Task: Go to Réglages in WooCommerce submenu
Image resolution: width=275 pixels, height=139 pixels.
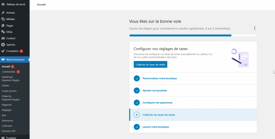Action: coord(7,110)
